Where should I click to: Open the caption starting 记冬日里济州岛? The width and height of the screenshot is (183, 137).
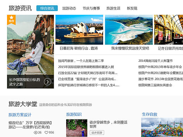pos(170,48)
